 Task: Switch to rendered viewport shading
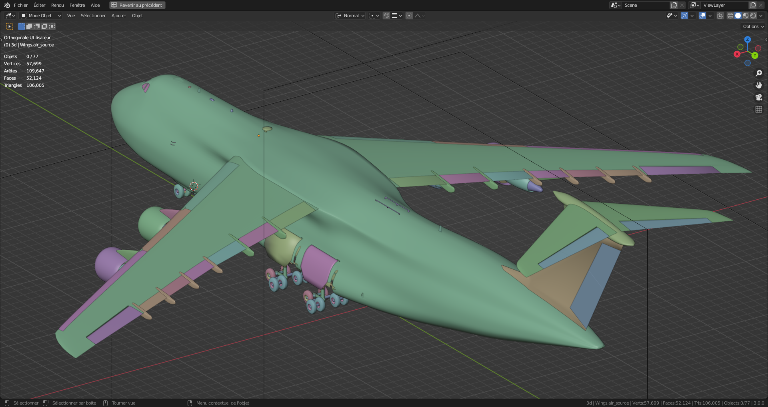[753, 16]
